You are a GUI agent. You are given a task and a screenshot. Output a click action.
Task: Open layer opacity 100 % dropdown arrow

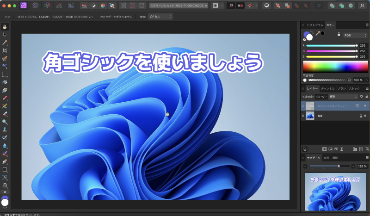click(x=326, y=97)
